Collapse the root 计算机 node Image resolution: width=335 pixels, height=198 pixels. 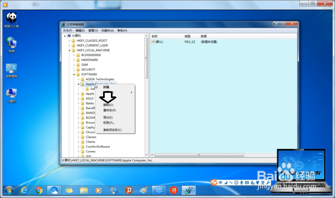(x=65, y=36)
